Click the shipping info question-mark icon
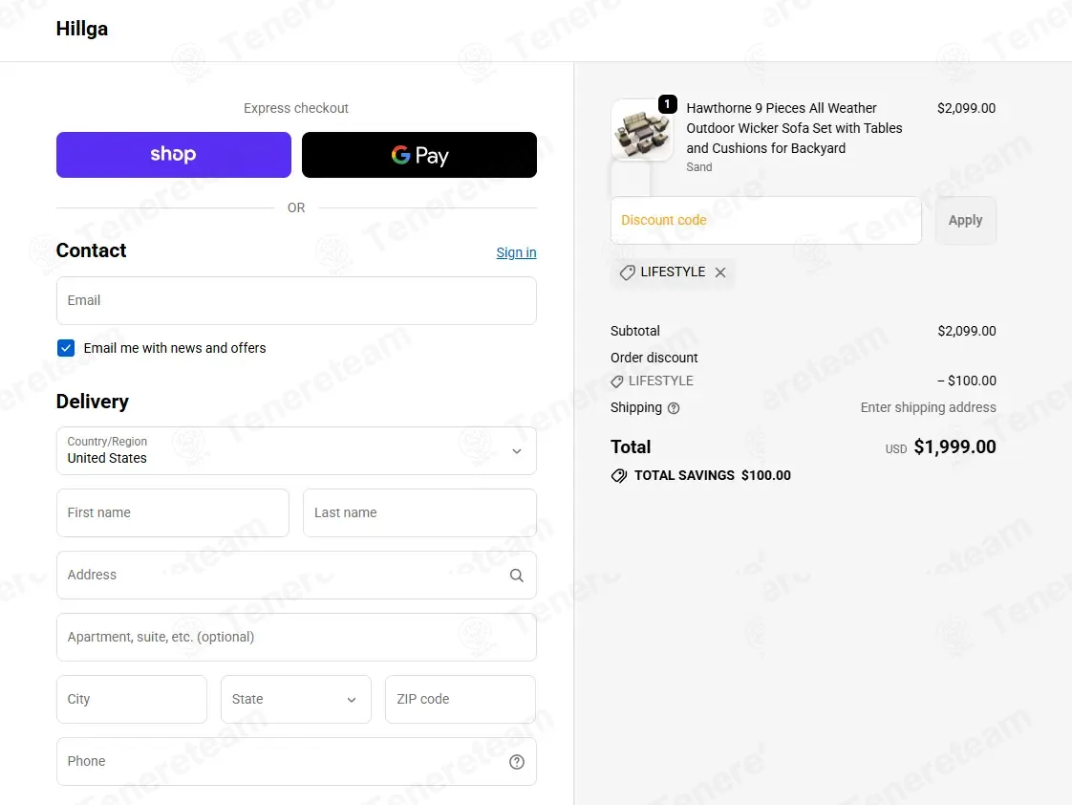This screenshot has width=1072, height=805. [x=674, y=408]
